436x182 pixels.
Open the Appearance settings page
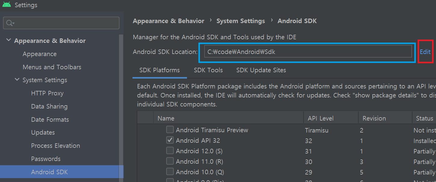[x=39, y=54]
